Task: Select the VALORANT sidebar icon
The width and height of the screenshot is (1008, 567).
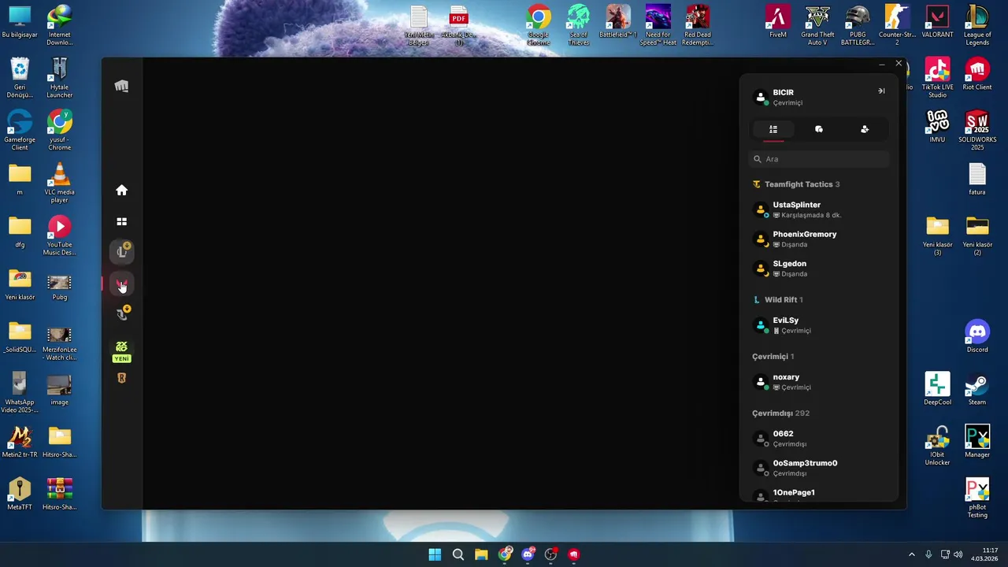Action: (x=121, y=284)
